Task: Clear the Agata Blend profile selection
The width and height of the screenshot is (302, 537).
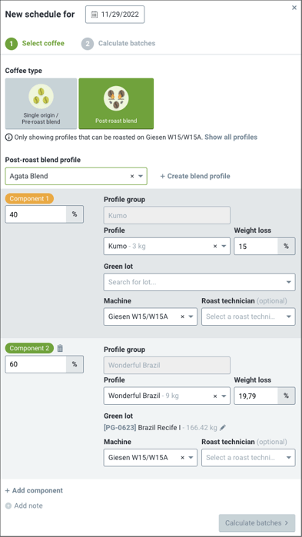Action: pos(132,177)
